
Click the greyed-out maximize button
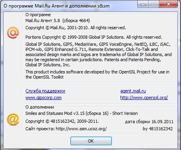[x=154, y=4]
